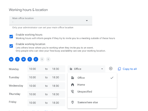Uncheck Enable working hours checkbox
Image resolution: width=148 pixels, height=111 pixels.
coord(11,37)
